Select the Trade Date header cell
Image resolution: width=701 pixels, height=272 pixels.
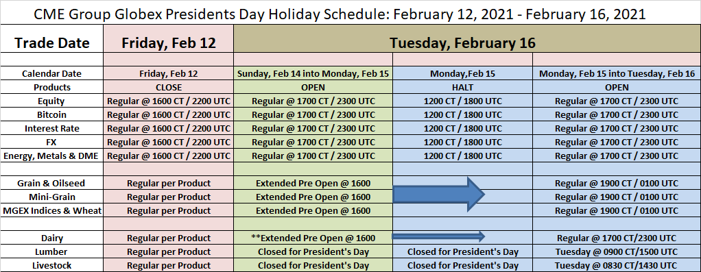pyautogui.click(x=52, y=43)
